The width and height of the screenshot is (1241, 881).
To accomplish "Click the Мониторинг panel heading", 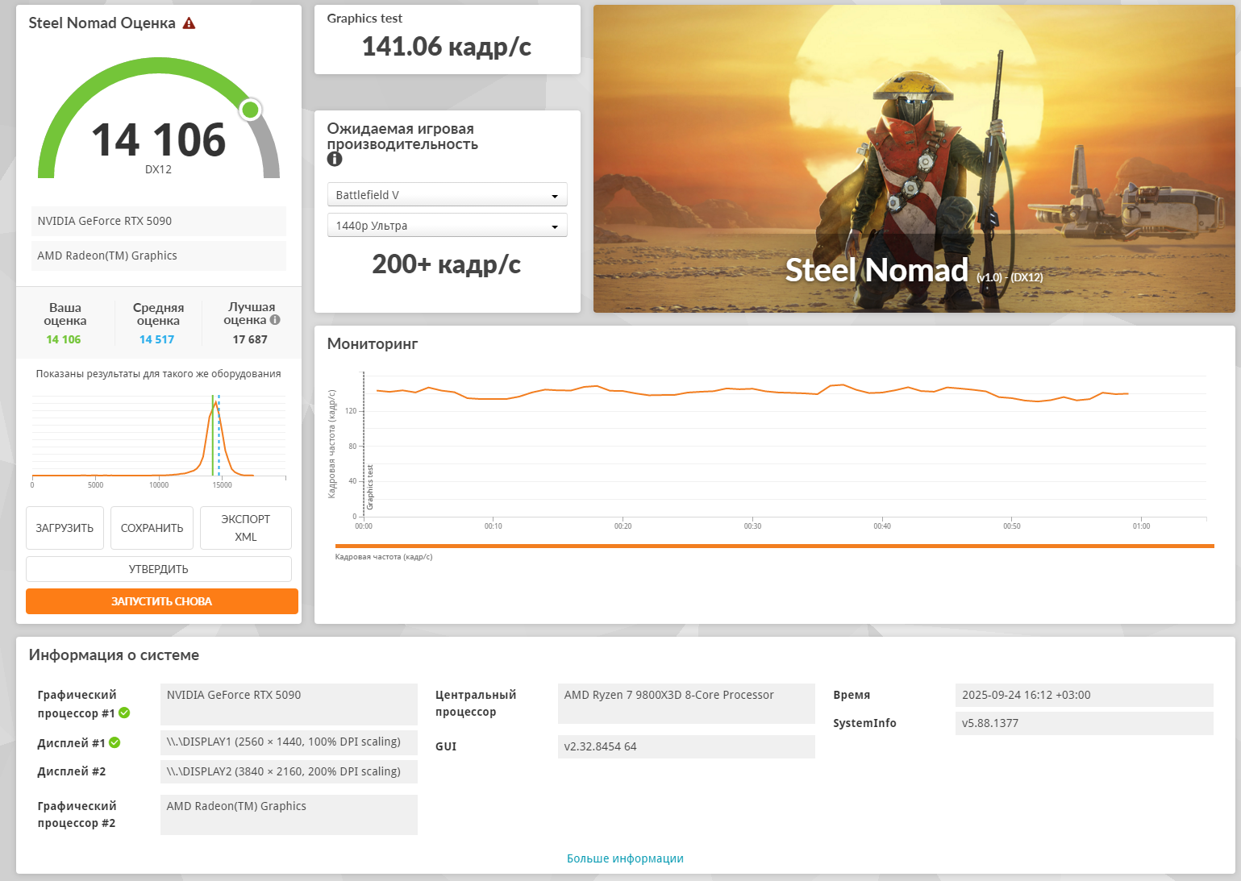I will point(373,344).
